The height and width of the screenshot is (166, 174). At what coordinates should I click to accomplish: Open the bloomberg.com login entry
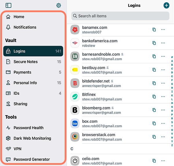click(x=120, y=110)
